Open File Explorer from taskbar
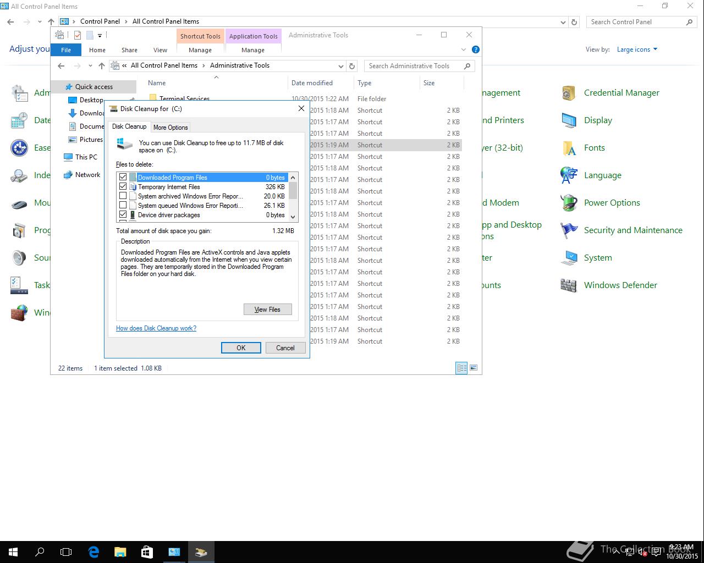The image size is (704, 563). [120, 551]
